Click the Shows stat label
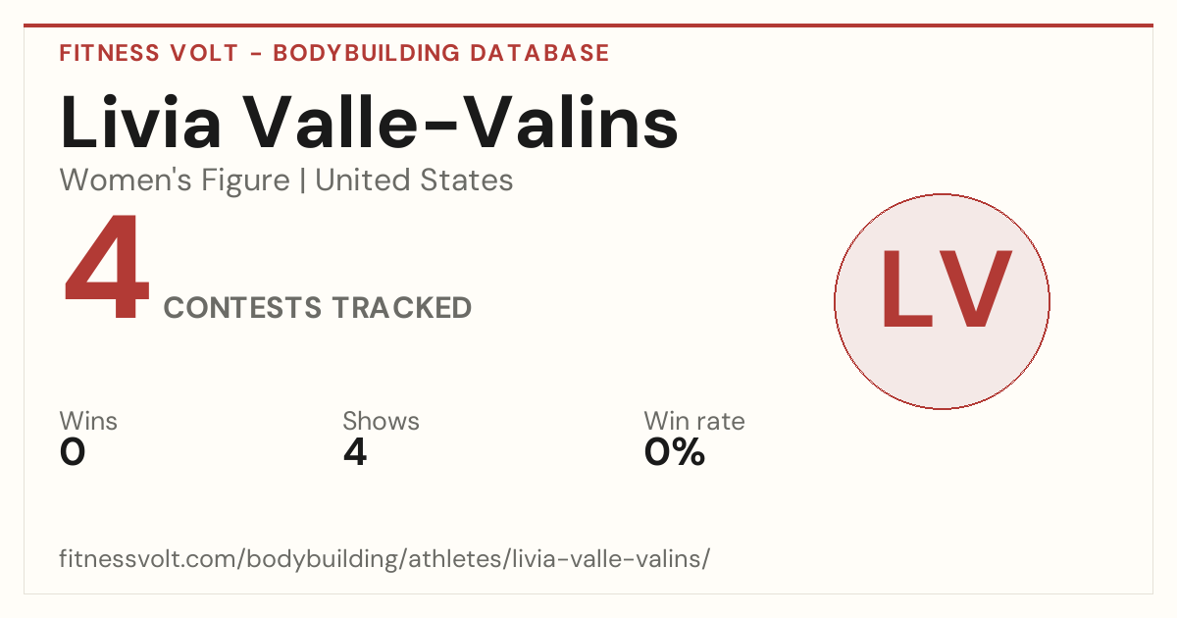This screenshot has width=1177, height=618. [381, 421]
